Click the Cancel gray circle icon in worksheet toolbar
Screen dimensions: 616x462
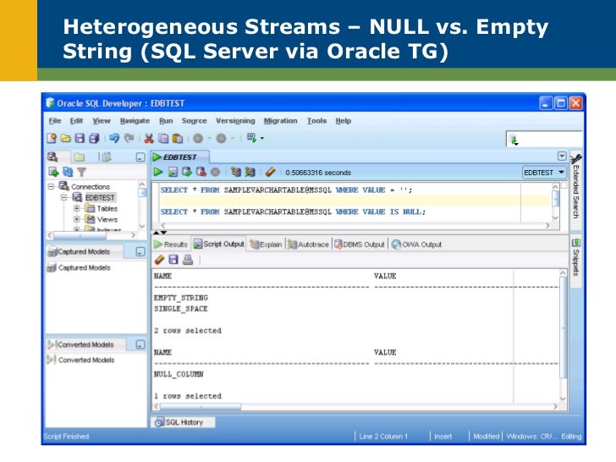(x=215, y=172)
